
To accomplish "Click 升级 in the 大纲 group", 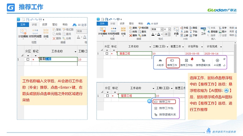I will coord(184,28).
